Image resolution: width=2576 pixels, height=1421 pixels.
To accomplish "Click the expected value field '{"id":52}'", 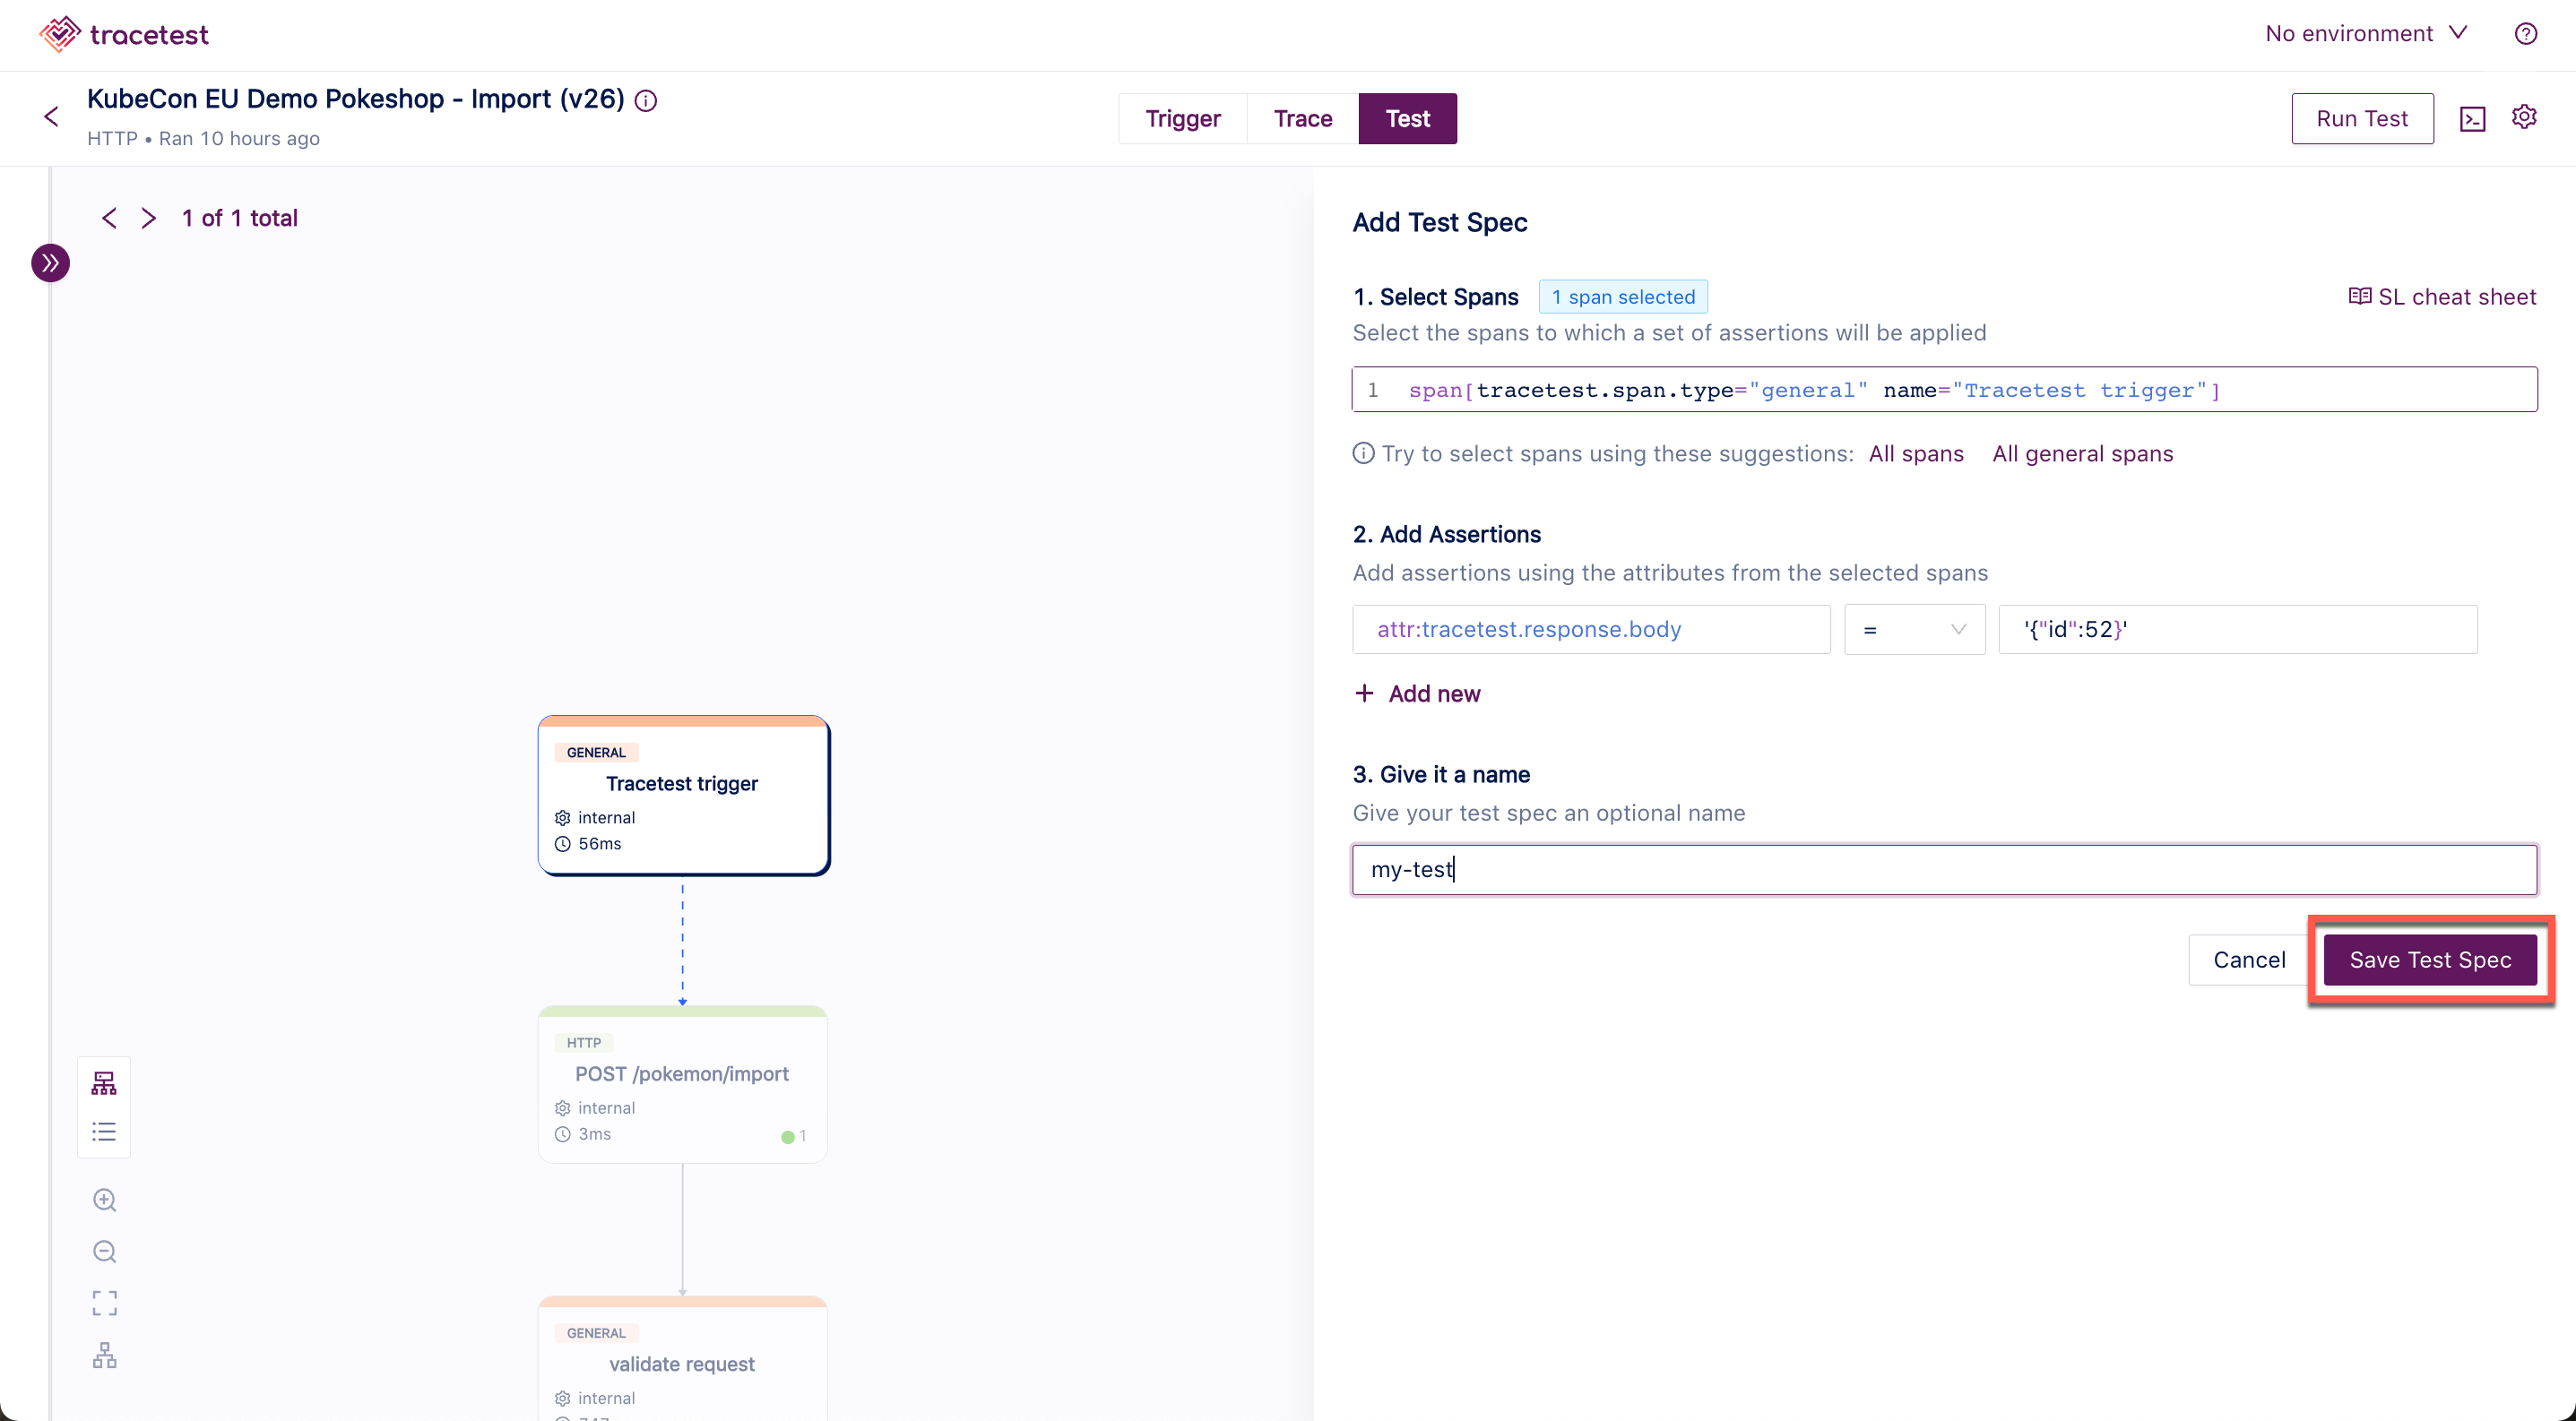I will click(x=2237, y=630).
